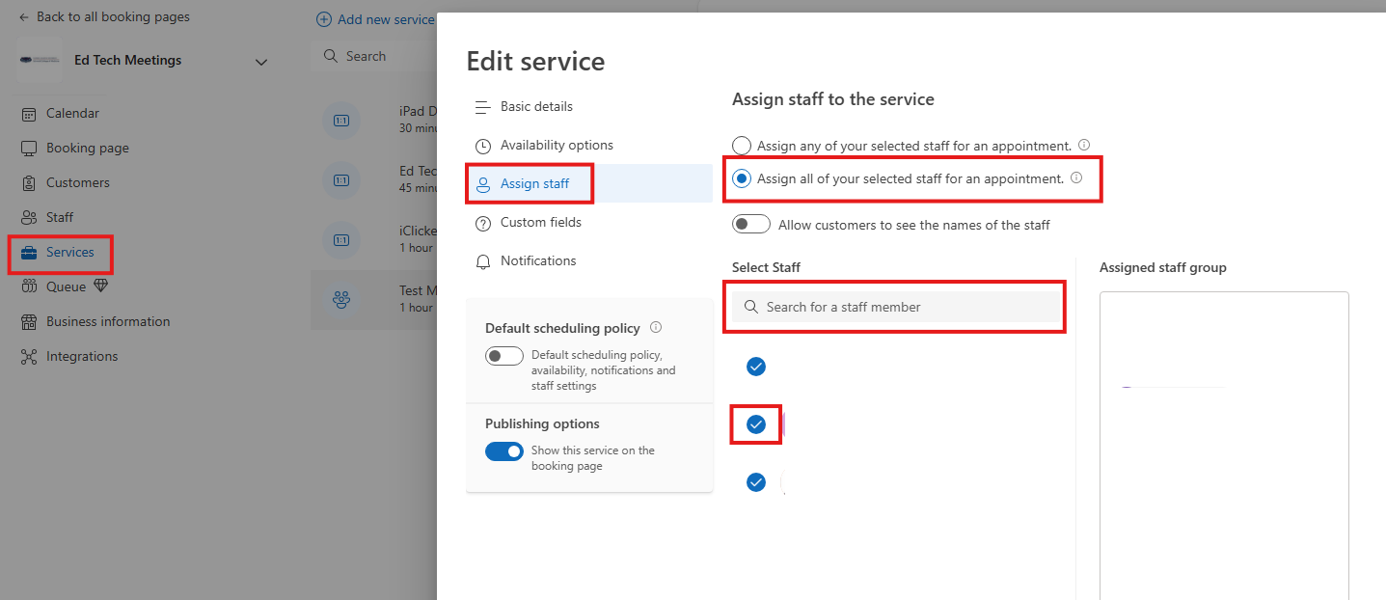Screen dimensions: 1386x600
Task: Switch to the Custom fields tab
Action: point(540,223)
